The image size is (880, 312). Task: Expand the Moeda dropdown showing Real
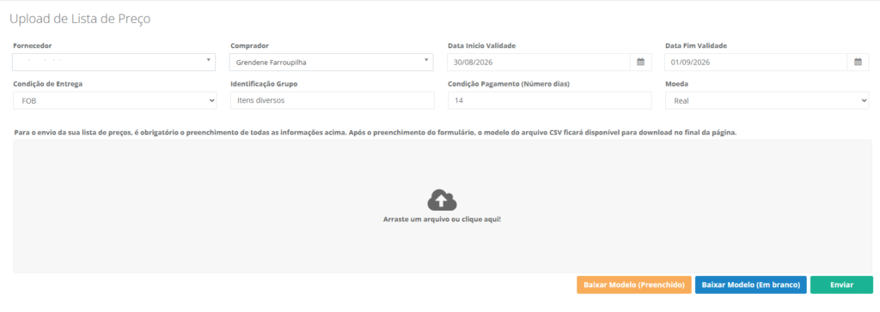click(767, 101)
